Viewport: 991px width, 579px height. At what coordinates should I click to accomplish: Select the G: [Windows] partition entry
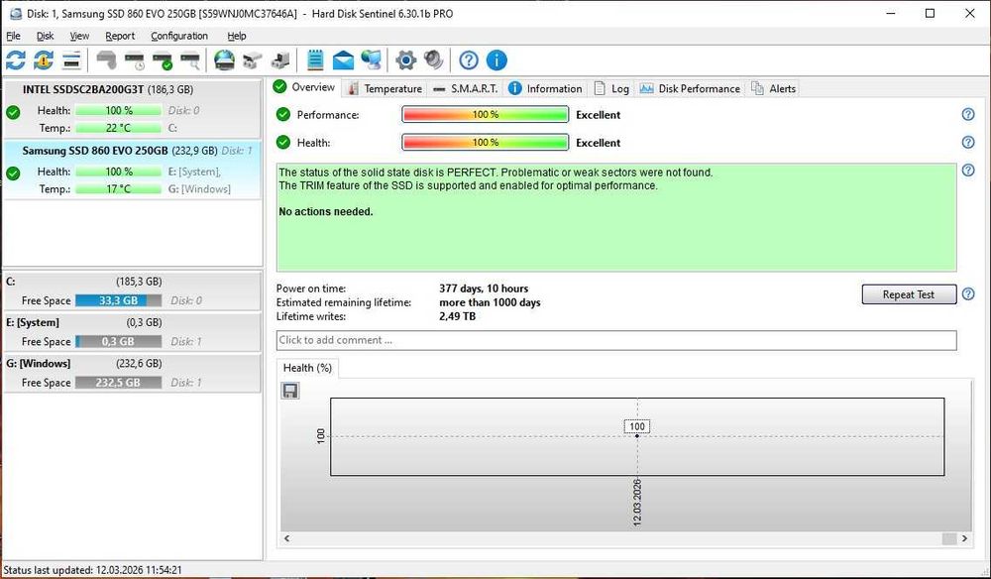[x=132, y=373]
